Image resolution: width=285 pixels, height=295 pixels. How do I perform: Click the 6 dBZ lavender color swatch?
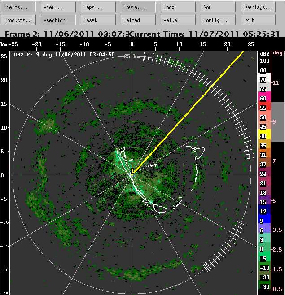pos(264,228)
